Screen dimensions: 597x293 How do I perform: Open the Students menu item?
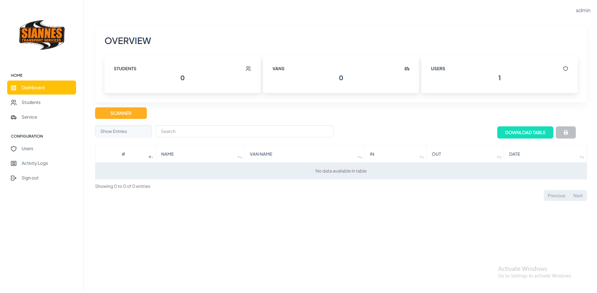tap(31, 102)
